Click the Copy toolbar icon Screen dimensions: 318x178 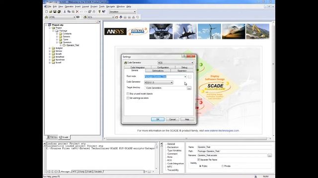click(69, 12)
